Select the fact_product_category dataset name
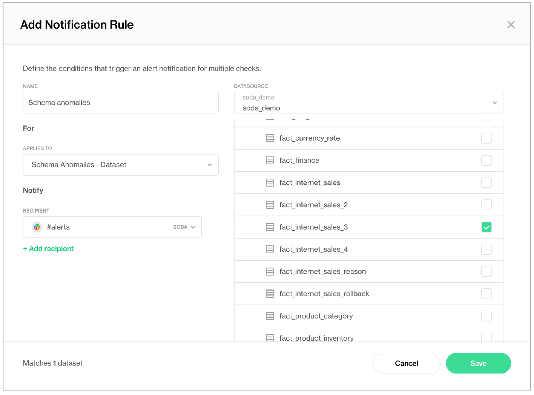The width and height of the screenshot is (534, 395). point(316,316)
